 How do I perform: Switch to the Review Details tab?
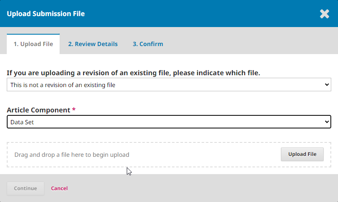click(93, 44)
